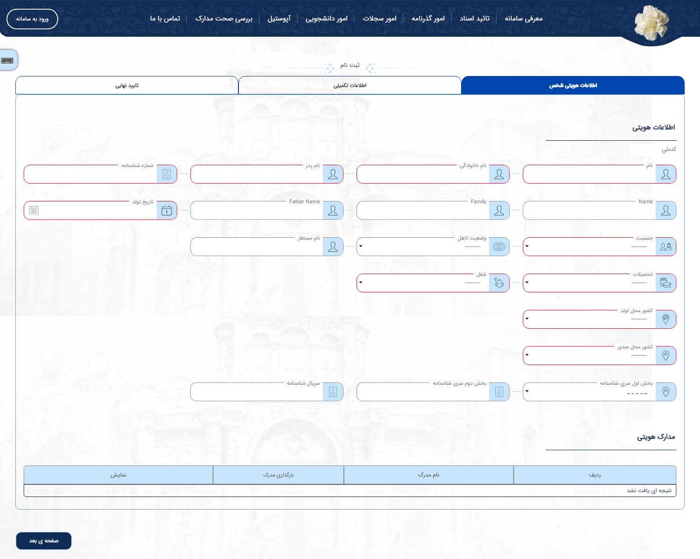
Task: Click the person icon beside the نام field
Action: pyautogui.click(x=665, y=174)
